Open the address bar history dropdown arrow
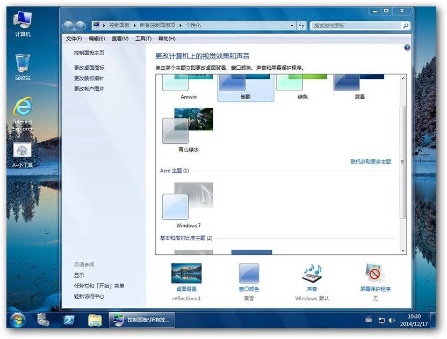The image size is (447, 339). pos(292,26)
